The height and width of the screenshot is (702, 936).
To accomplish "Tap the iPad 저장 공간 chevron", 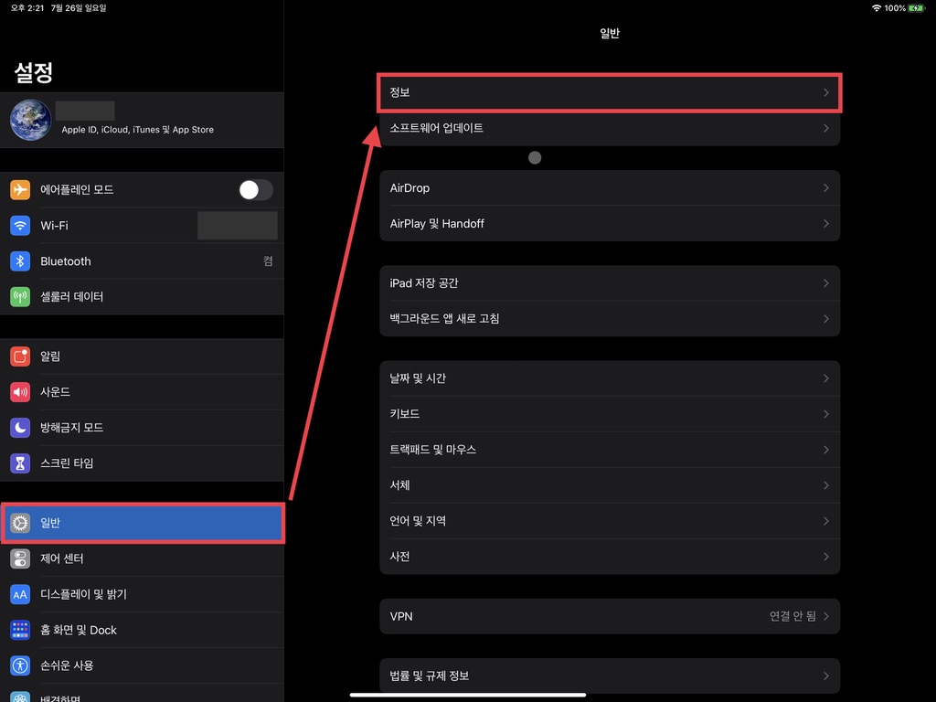I will click(x=826, y=283).
